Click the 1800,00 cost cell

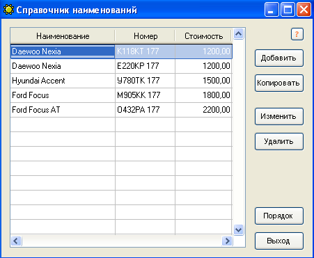tap(203, 95)
